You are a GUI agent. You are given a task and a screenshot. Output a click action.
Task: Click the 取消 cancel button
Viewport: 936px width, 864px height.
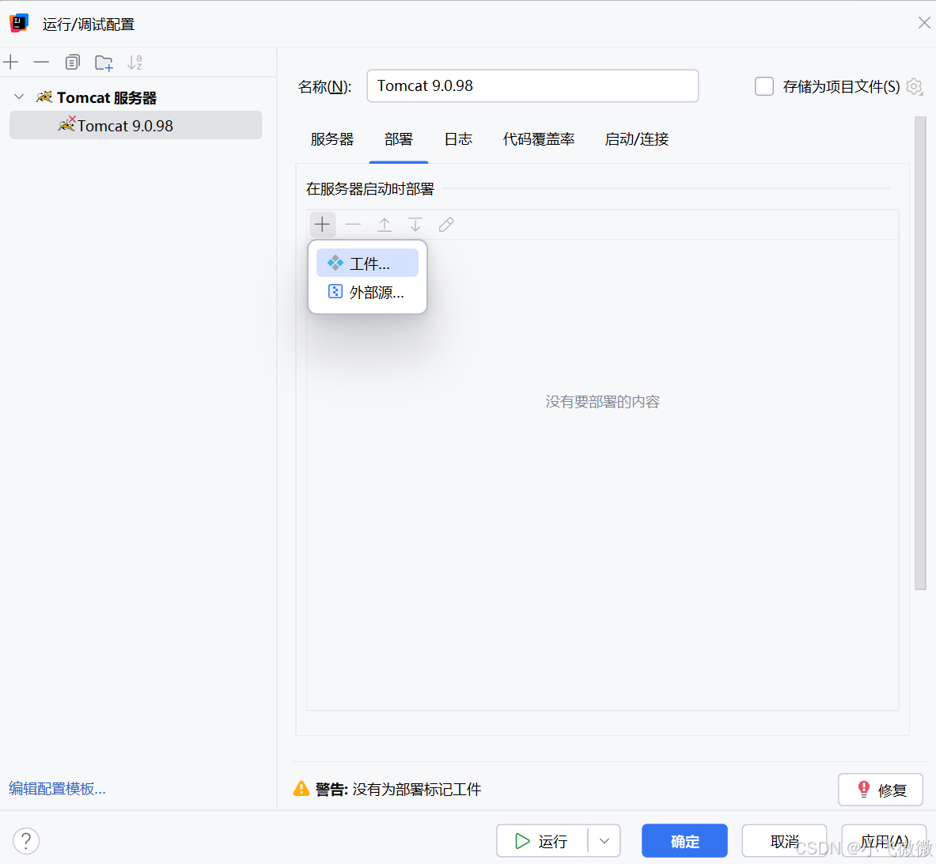(x=784, y=841)
